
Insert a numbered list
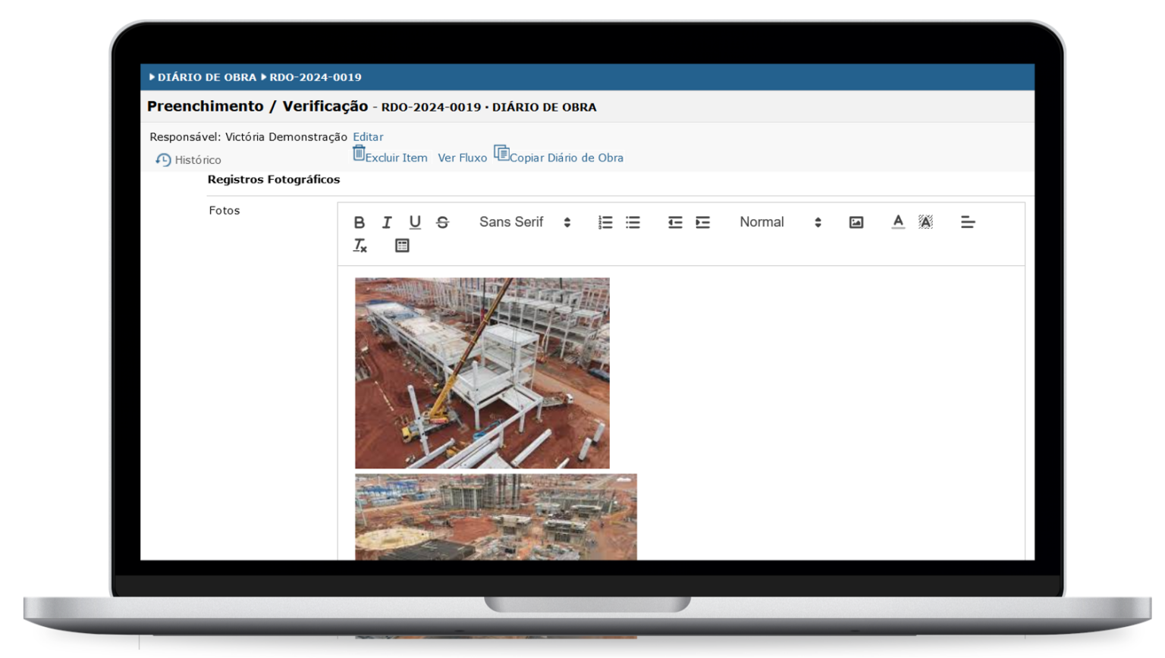pyautogui.click(x=605, y=222)
